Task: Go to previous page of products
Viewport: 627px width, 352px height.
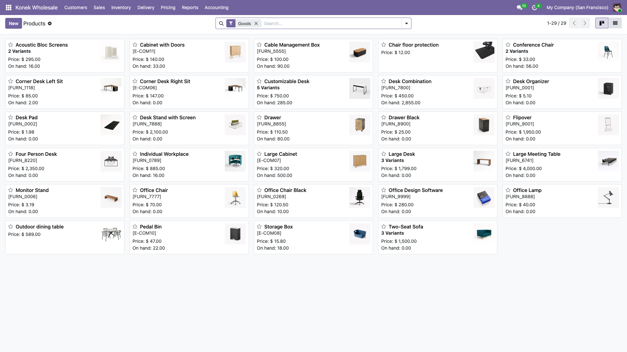Action: pyautogui.click(x=574, y=23)
